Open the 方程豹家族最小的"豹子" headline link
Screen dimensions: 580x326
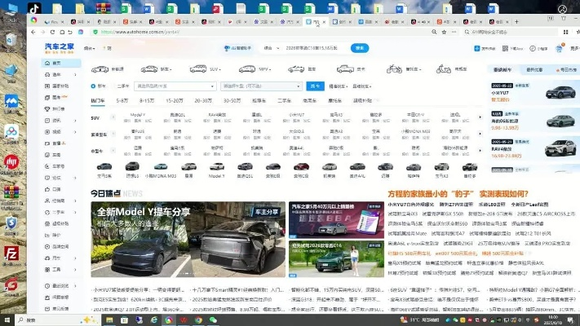[x=461, y=193]
